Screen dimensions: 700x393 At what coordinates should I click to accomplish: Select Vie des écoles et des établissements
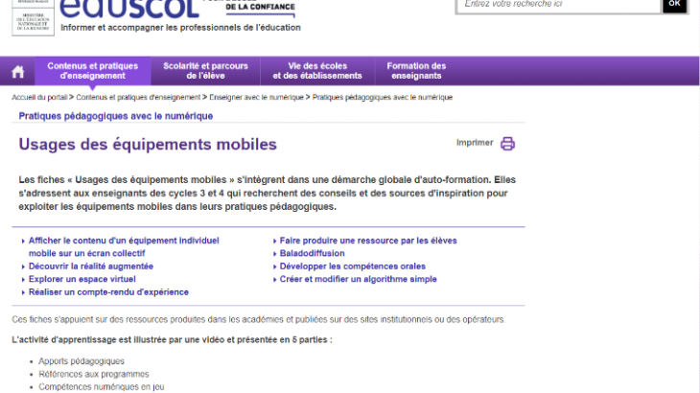tap(317, 71)
